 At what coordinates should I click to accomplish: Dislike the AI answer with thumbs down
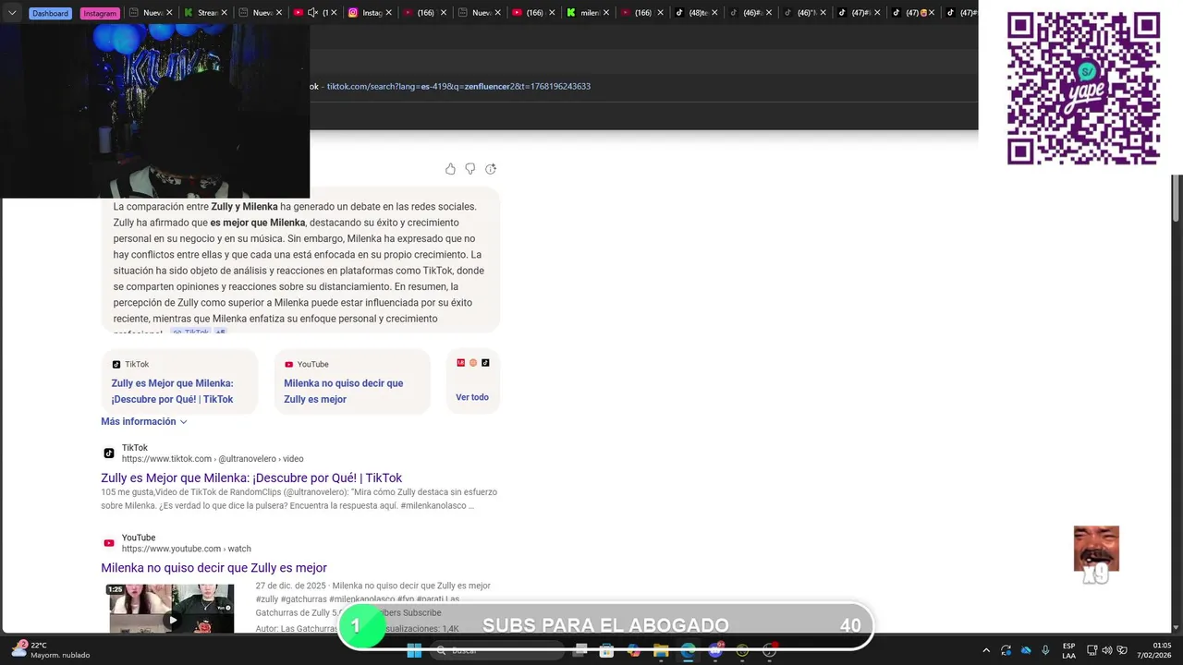470,169
